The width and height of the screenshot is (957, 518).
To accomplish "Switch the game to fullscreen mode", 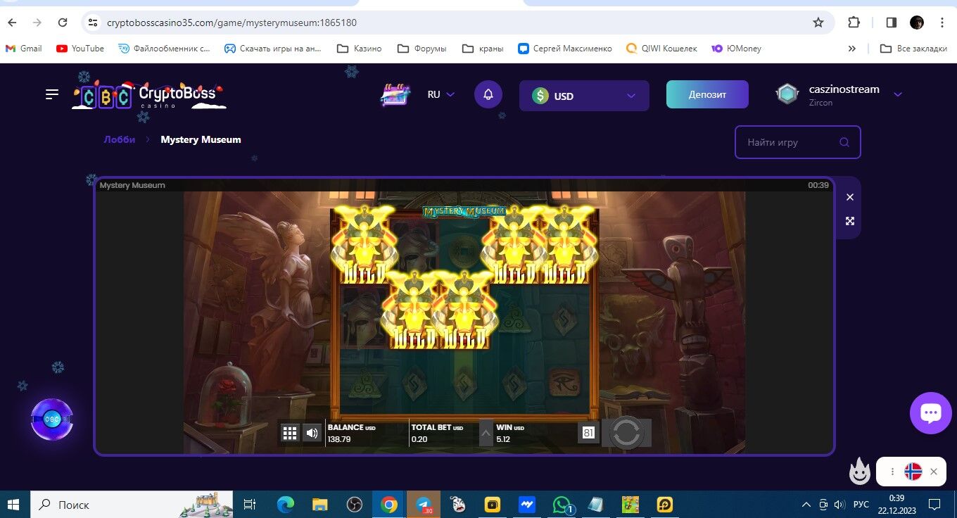I will pyautogui.click(x=849, y=221).
